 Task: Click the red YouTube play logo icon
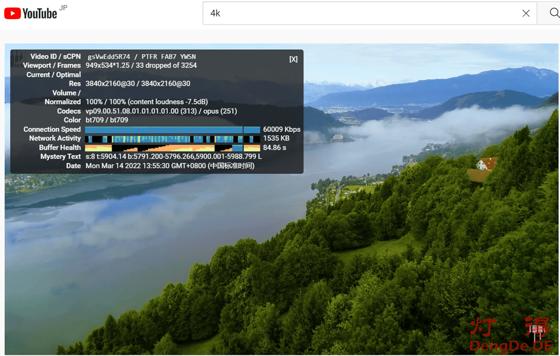tap(13, 13)
